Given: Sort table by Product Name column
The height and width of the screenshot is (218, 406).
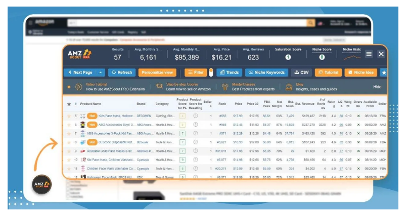Looking at the screenshot, I should [x=91, y=104].
